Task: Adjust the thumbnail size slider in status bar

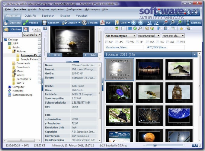Action: [155, 145]
